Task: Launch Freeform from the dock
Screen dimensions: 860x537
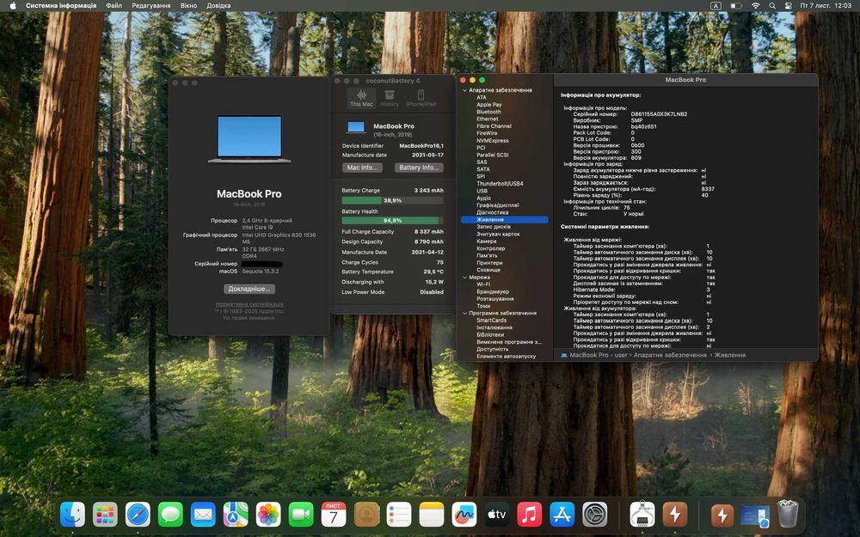Action: tap(464, 515)
